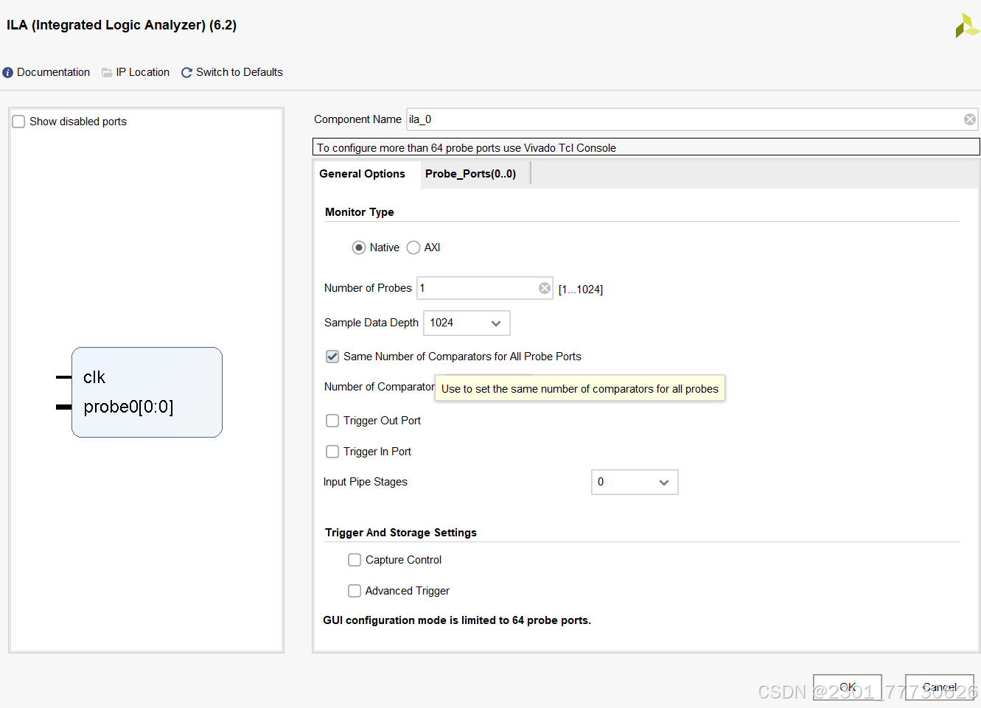The height and width of the screenshot is (708, 981).
Task: Click the IP Location folder icon
Action: [x=107, y=72]
